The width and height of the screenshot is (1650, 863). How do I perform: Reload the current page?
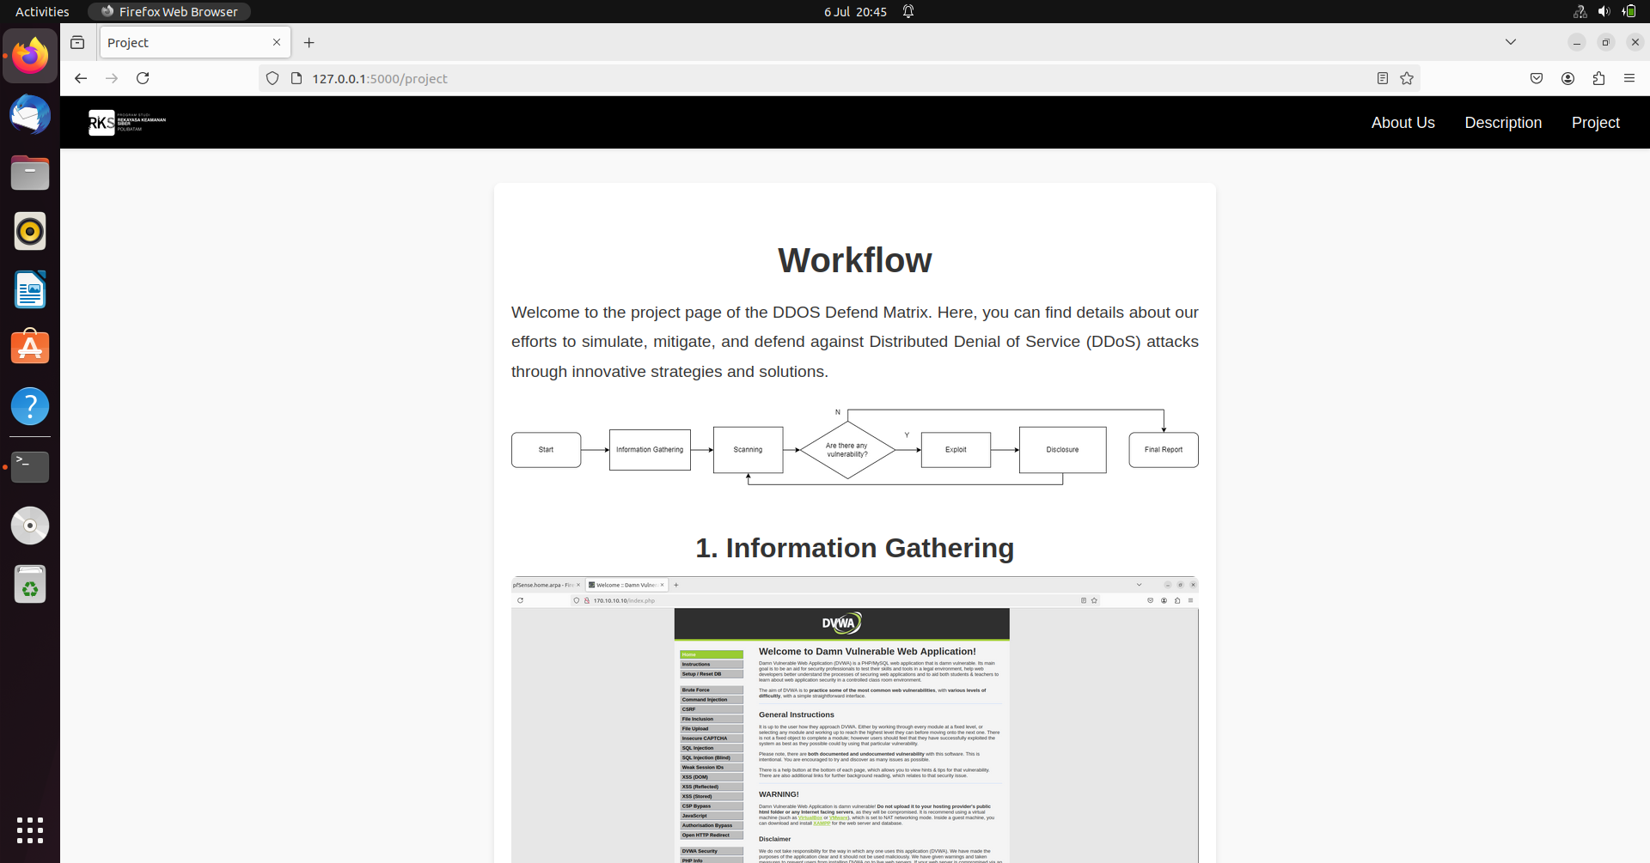(143, 78)
